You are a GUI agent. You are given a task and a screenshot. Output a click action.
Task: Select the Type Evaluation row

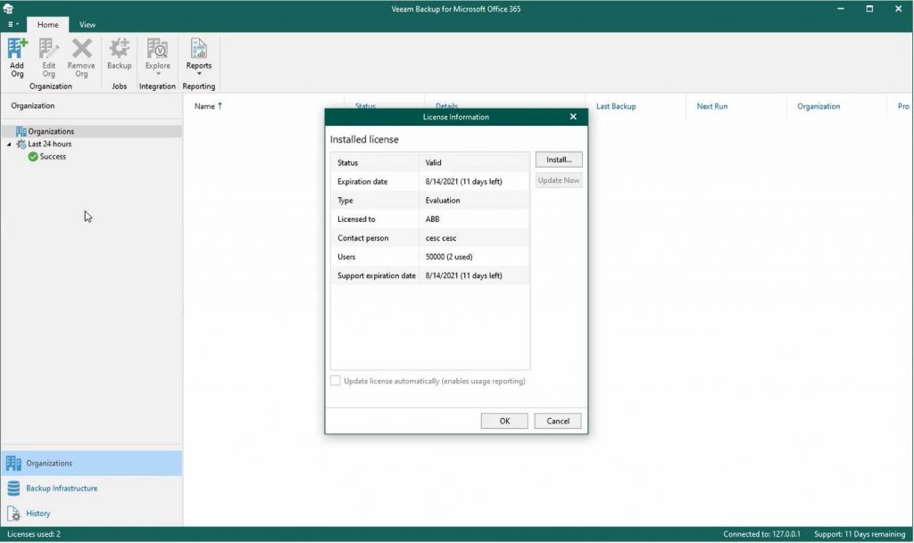(x=430, y=201)
